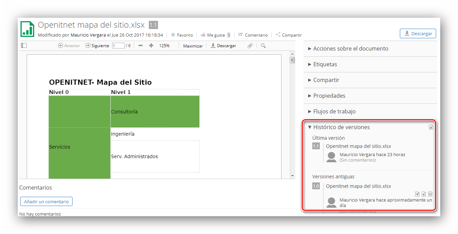Click the document title Openitnet mapa del sitio.xlsx
Screen dimensions: 458x234
tap(91, 25)
